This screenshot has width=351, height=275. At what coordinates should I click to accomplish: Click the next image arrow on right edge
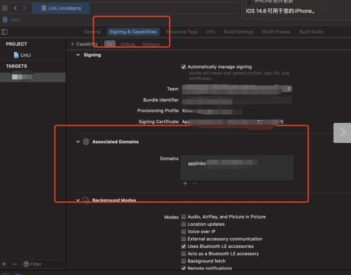(342, 132)
